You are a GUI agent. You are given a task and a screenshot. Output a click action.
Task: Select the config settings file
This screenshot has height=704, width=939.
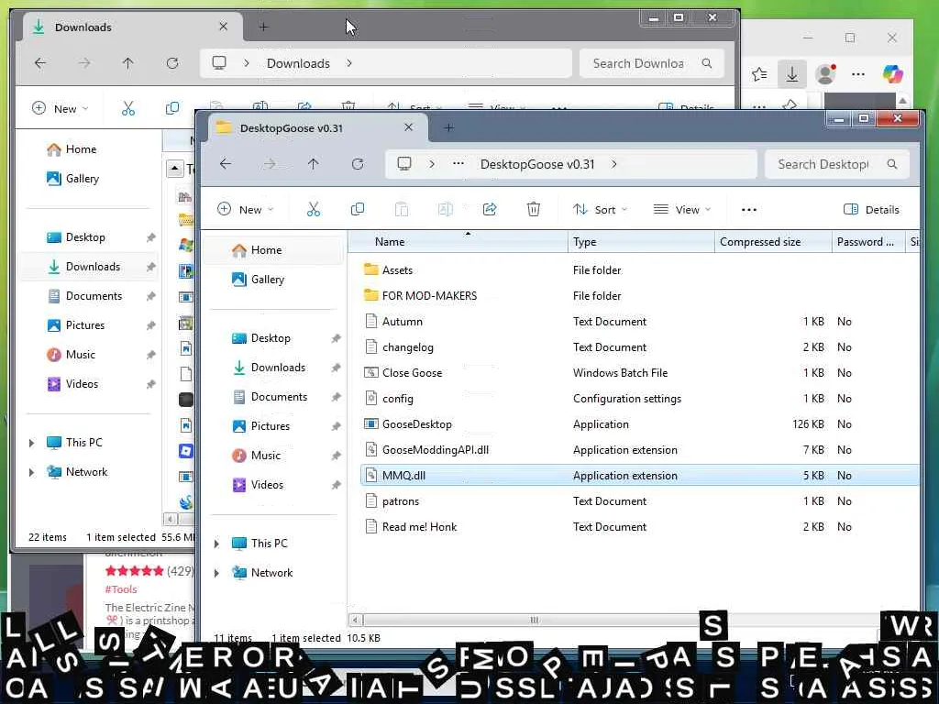(x=398, y=398)
